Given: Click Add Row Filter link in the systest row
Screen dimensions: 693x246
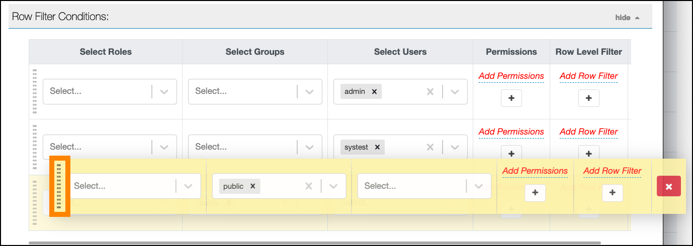Looking at the screenshot, I should click(x=588, y=132).
